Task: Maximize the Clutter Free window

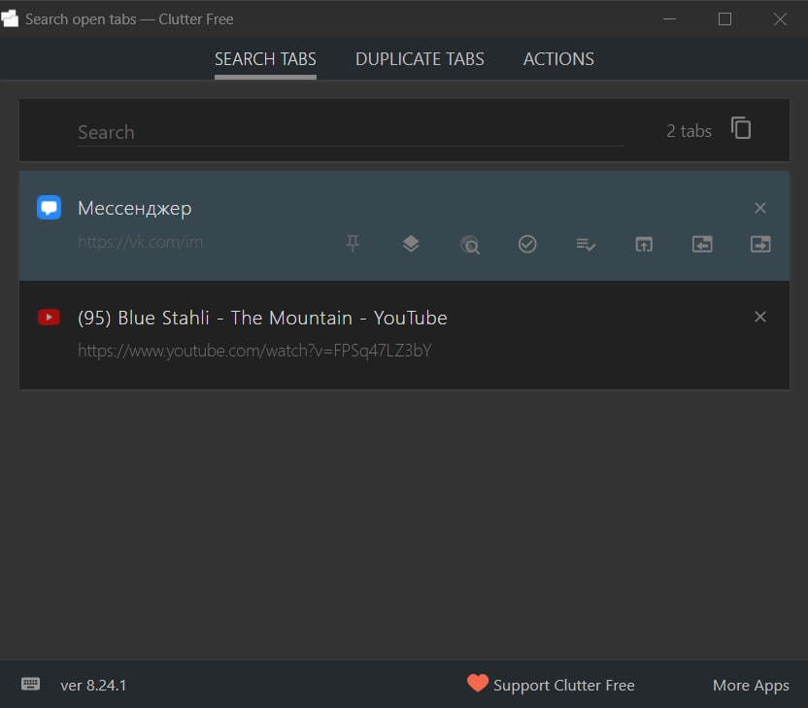Action: [724, 19]
